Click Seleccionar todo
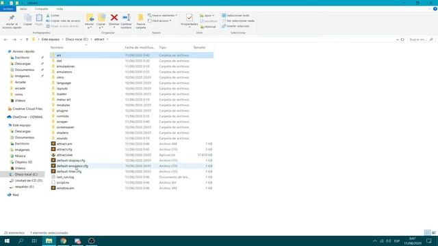 click(235, 15)
